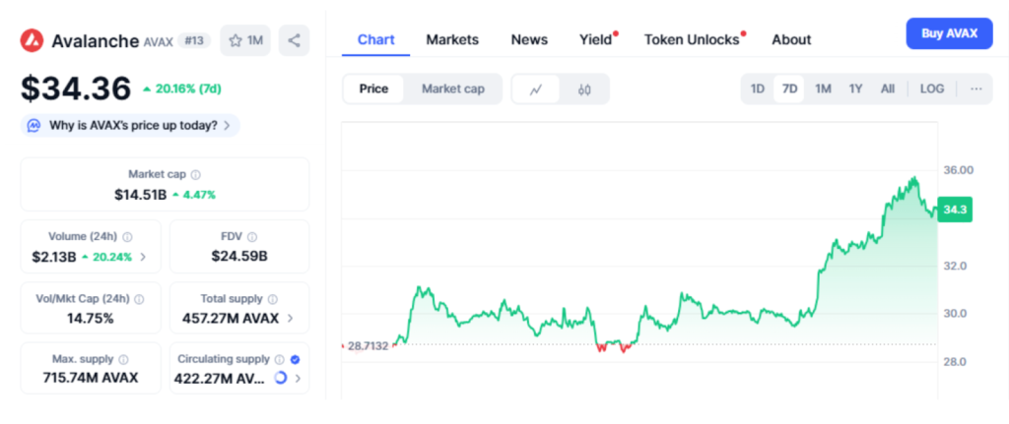Expand 'Why is AVAX's price up' chevron

[227, 126]
